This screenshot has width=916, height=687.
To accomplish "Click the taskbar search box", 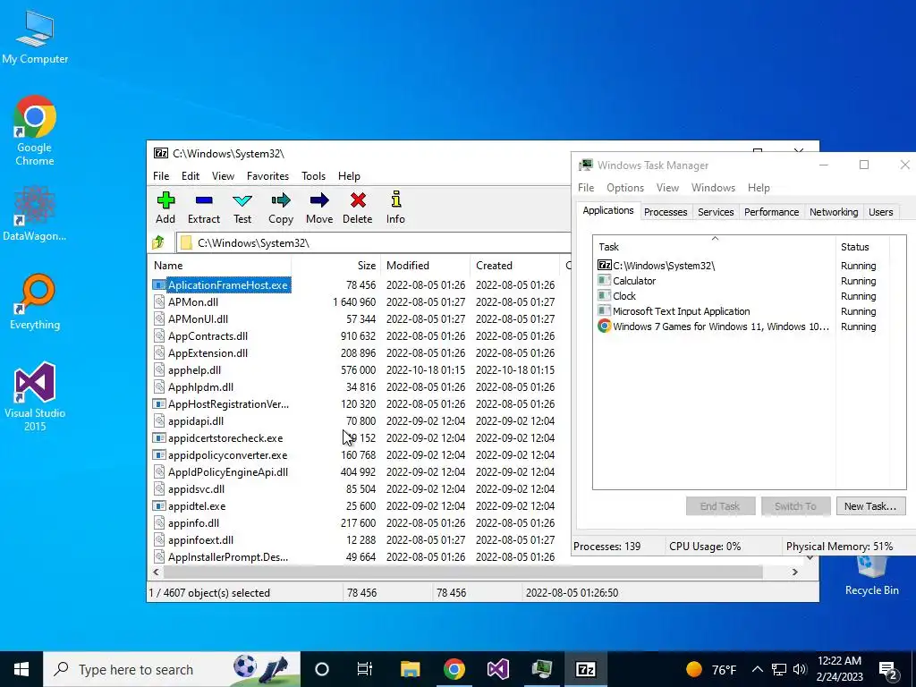I will coord(172,669).
